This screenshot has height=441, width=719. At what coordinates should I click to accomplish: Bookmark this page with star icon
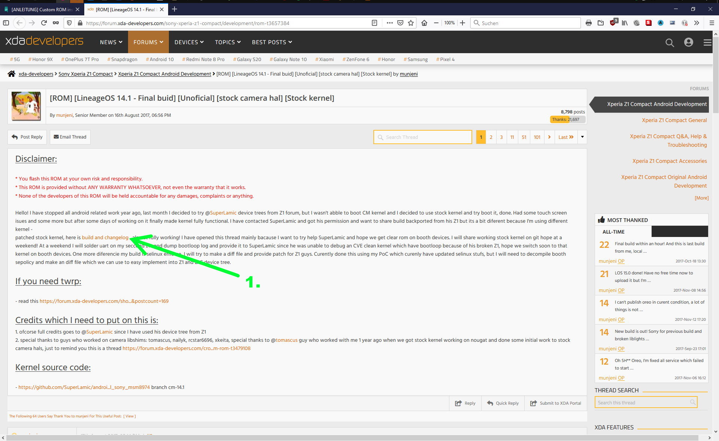point(411,23)
